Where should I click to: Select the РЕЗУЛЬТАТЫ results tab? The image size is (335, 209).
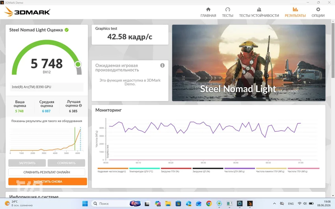(x=295, y=12)
